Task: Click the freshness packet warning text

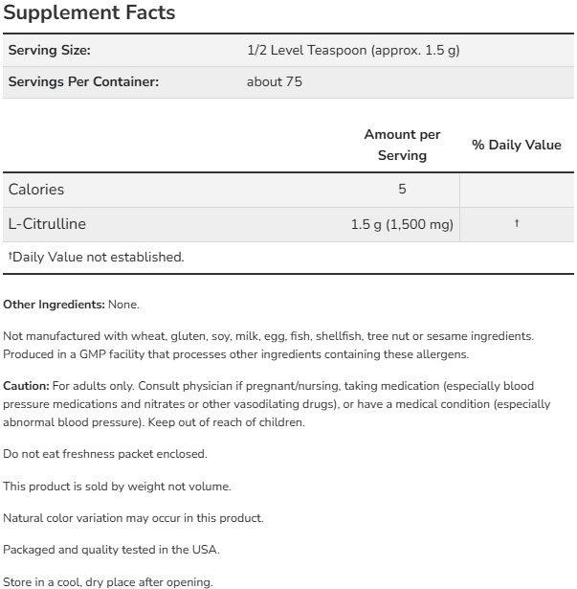Action: [105, 453]
